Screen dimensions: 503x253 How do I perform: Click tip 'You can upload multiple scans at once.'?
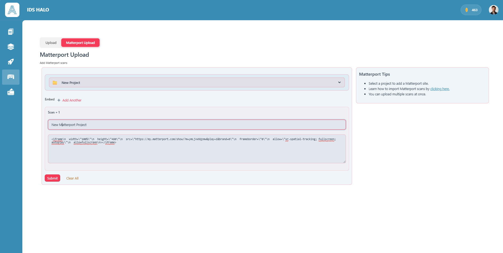(397, 94)
